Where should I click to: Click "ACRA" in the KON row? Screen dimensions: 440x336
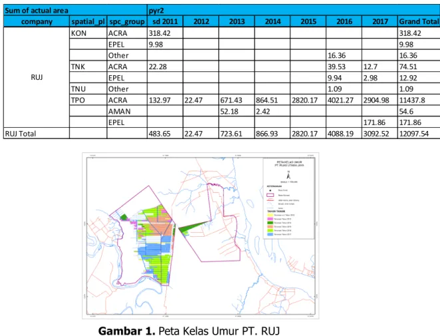(x=127, y=33)
